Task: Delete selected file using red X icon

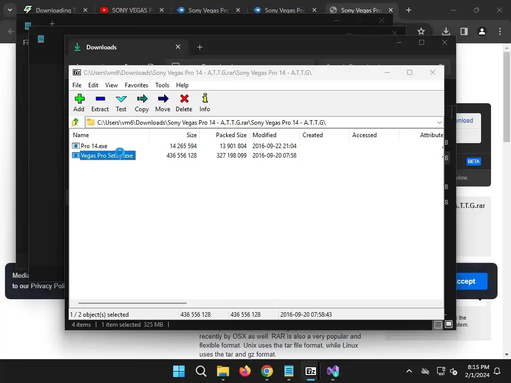Action: [x=184, y=103]
